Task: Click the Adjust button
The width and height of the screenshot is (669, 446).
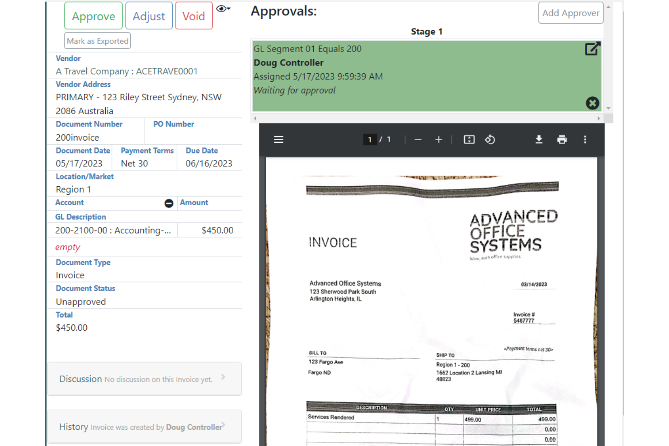Action: (x=149, y=16)
